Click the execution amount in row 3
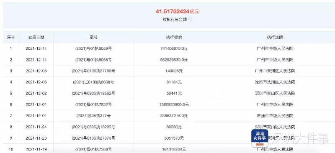 (x=174, y=71)
